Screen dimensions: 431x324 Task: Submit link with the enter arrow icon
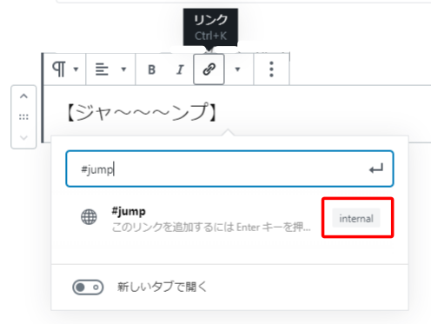point(376,169)
